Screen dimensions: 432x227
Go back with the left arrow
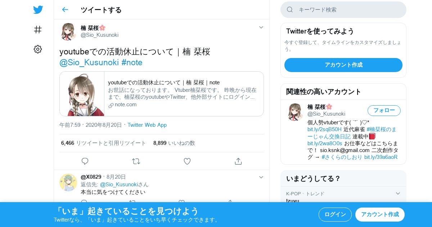click(65, 10)
